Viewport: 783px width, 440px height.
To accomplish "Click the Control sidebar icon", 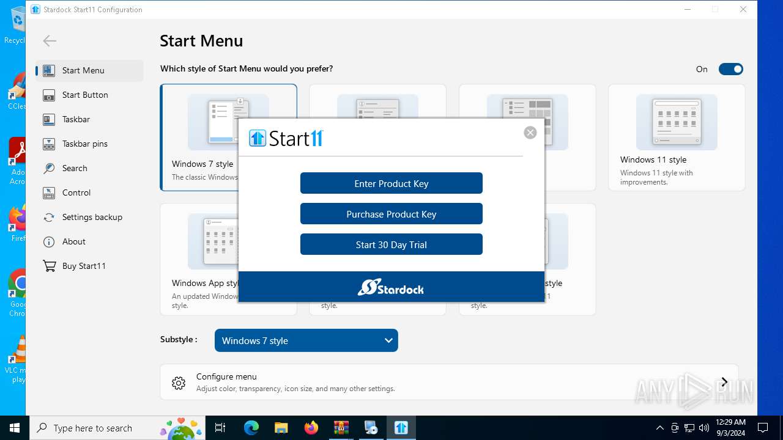I will pyautogui.click(x=49, y=193).
